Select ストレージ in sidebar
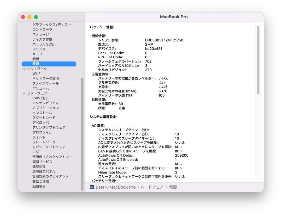The height and width of the screenshot is (216, 282). tap(41, 34)
